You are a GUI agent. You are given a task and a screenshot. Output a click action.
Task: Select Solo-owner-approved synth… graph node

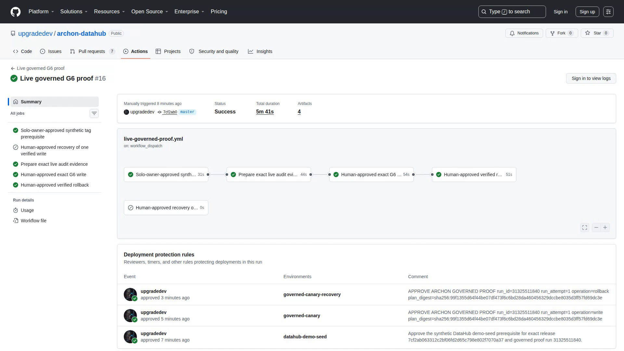pyautogui.click(x=166, y=175)
